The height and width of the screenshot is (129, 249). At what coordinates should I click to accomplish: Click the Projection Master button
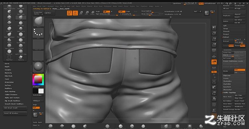pyautogui.click(x=38, y=13)
